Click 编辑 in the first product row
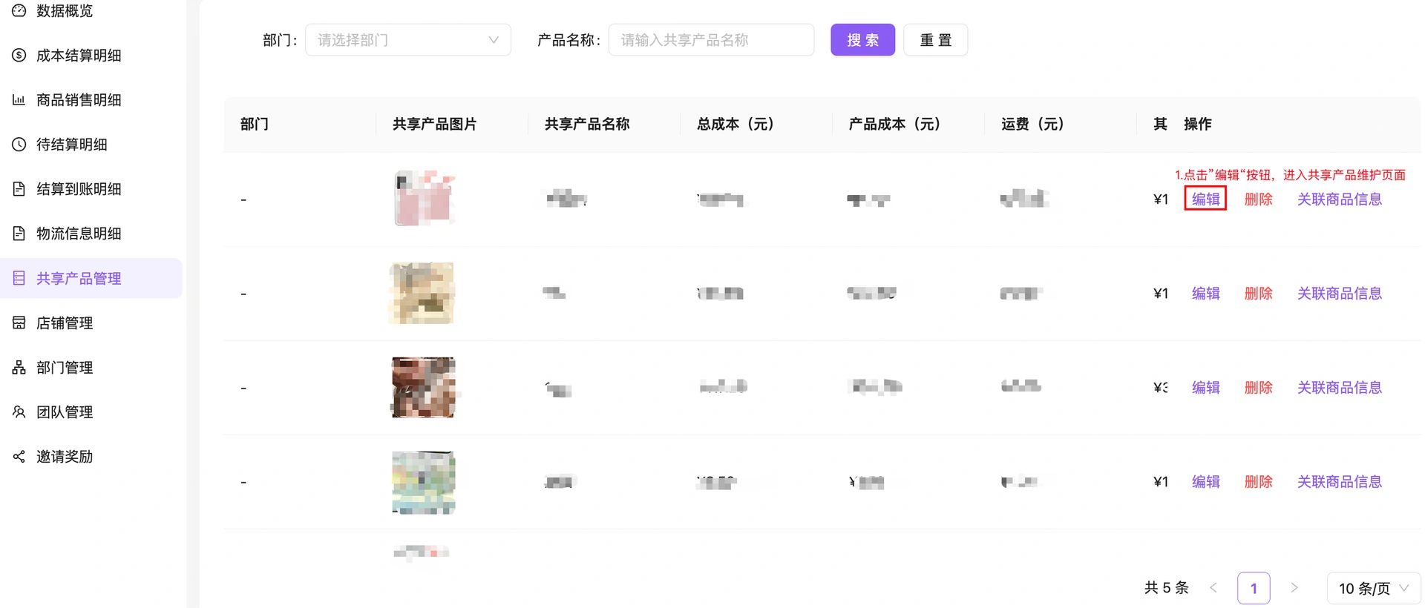The image size is (1425, 608). [1205, 199]
